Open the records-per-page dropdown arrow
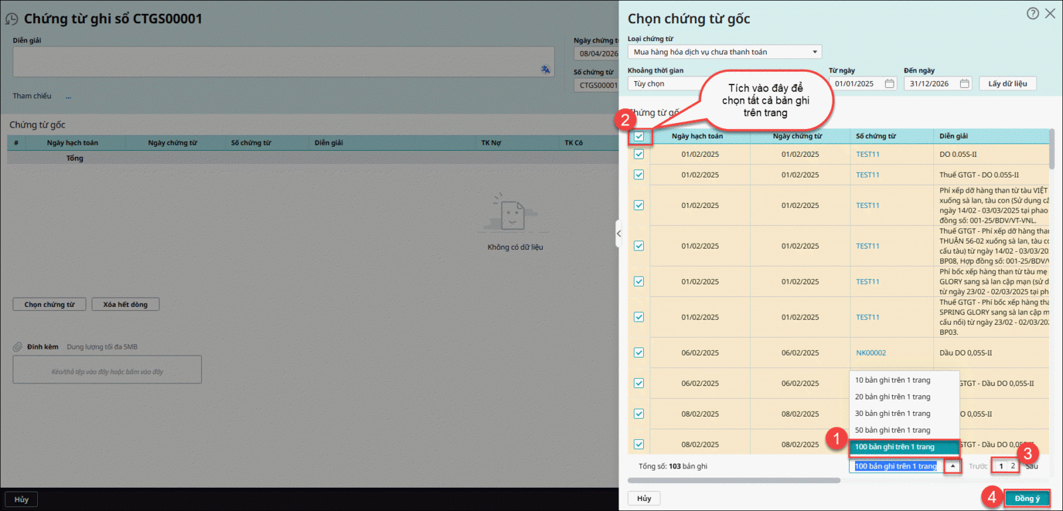1063x511 pixels. pos(952,466)
